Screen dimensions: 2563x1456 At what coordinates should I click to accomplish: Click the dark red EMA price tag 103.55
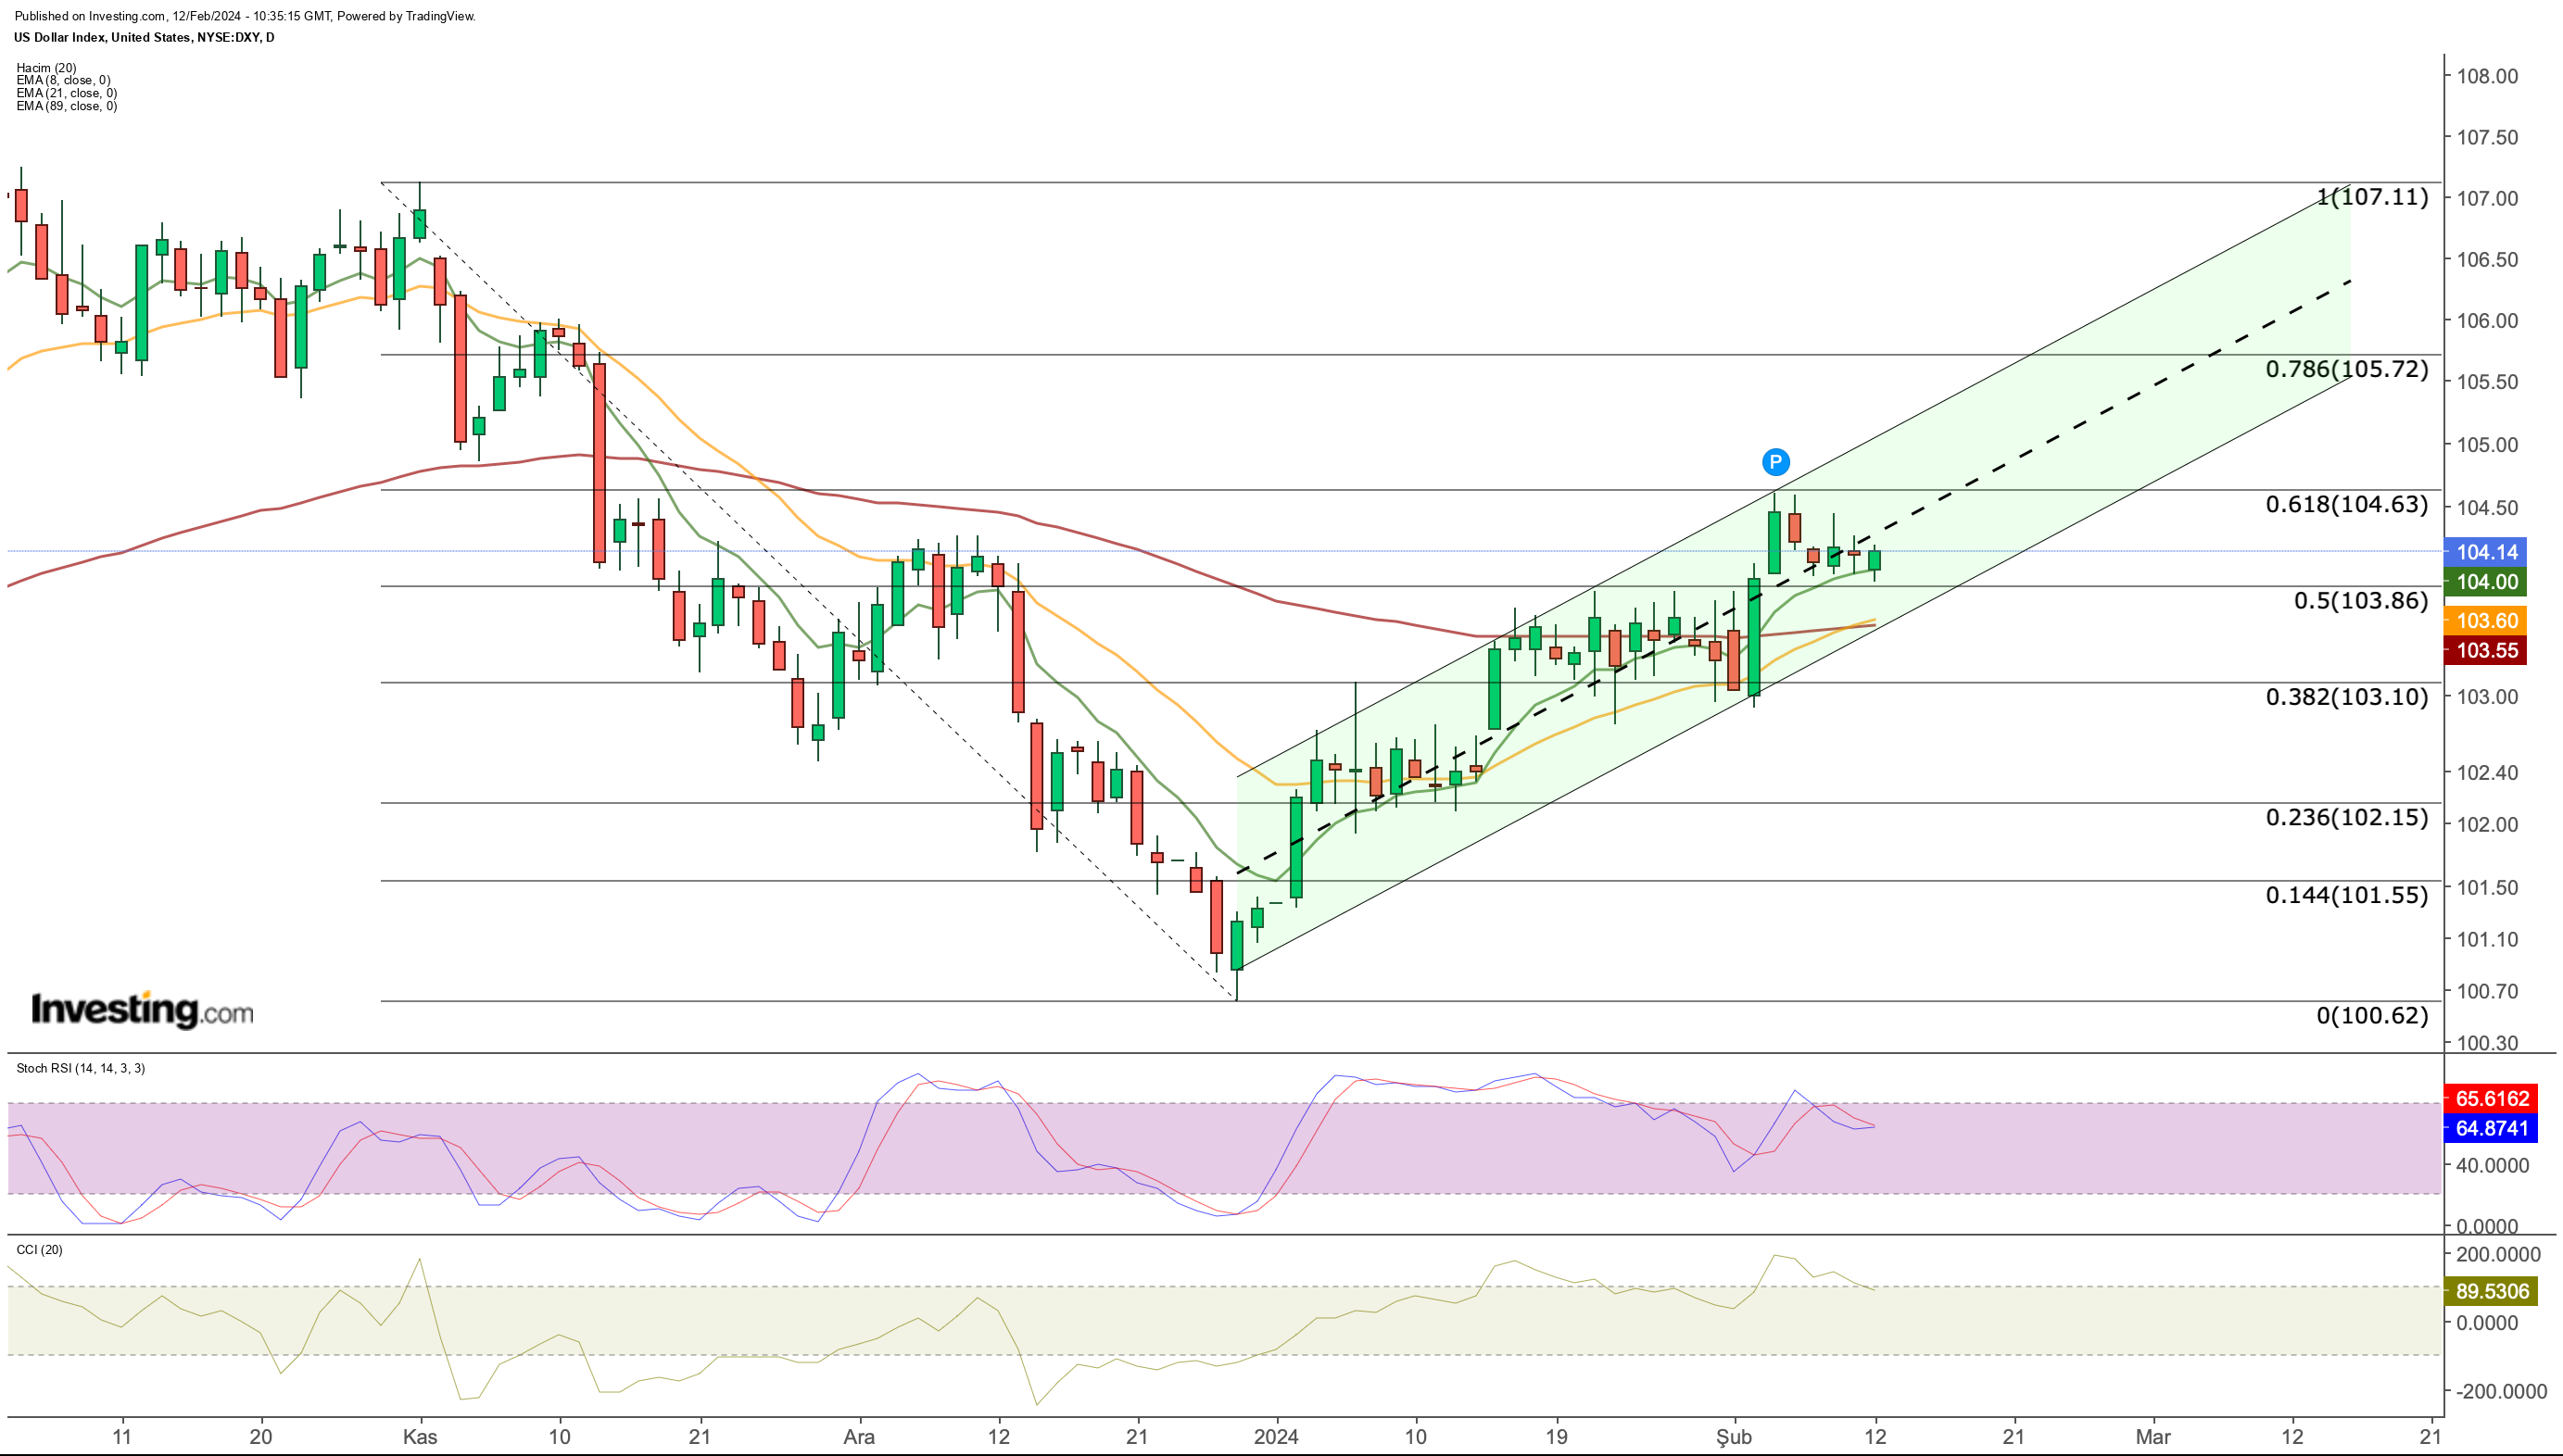pos(2483,651)
